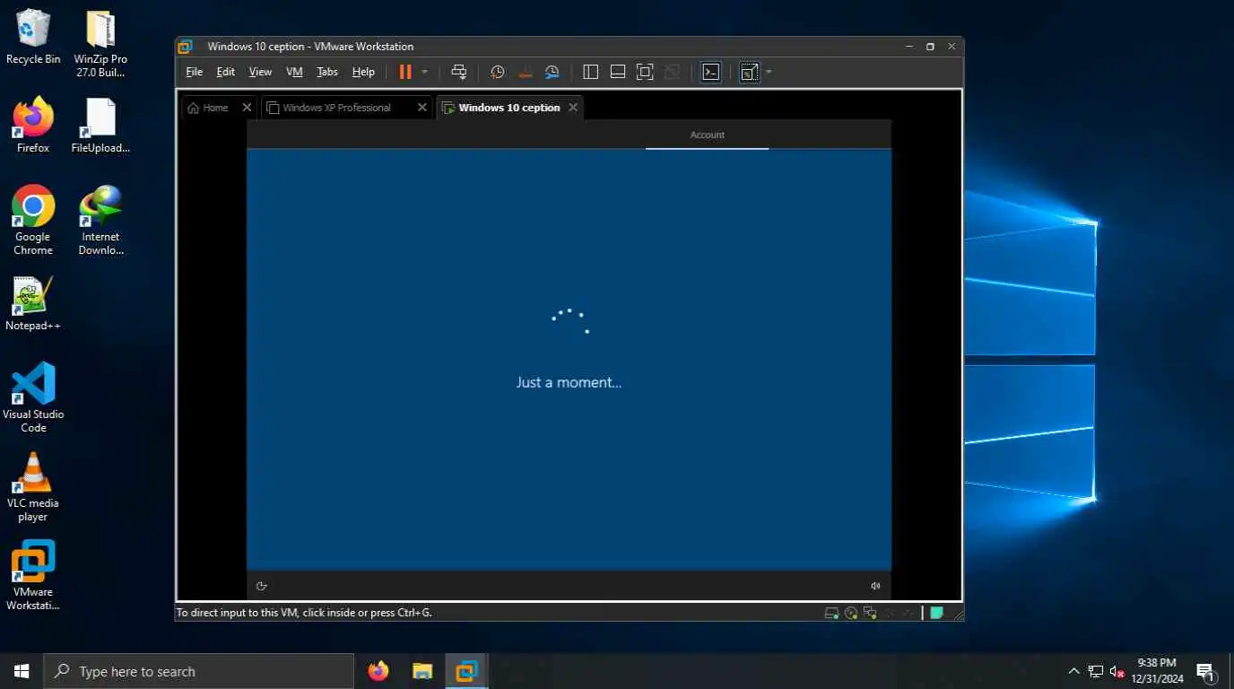Click the network adapter status icon
This screenshot has height=689, width=1234.
pos(870,613)
